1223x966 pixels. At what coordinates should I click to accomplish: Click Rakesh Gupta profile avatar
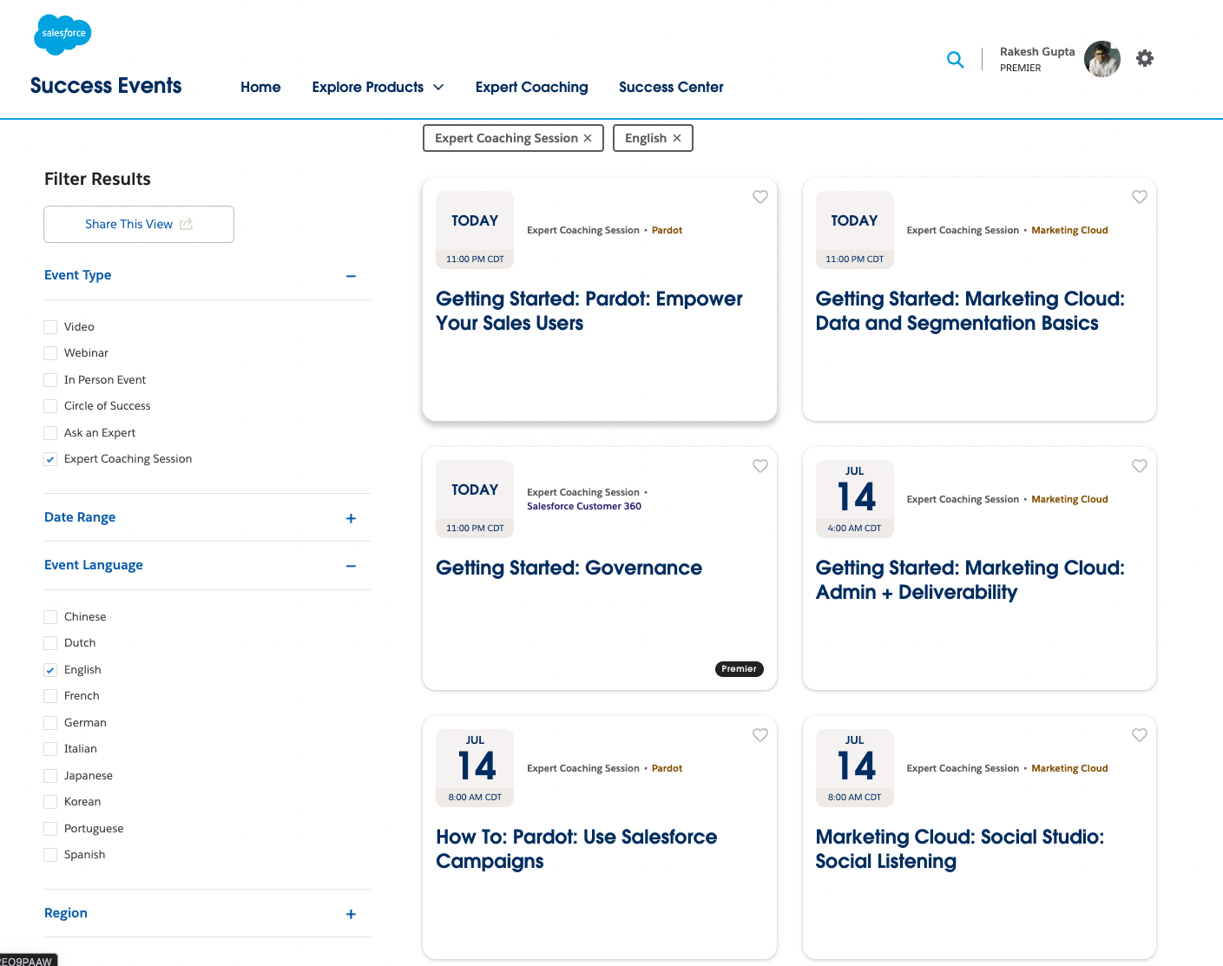1102,59
